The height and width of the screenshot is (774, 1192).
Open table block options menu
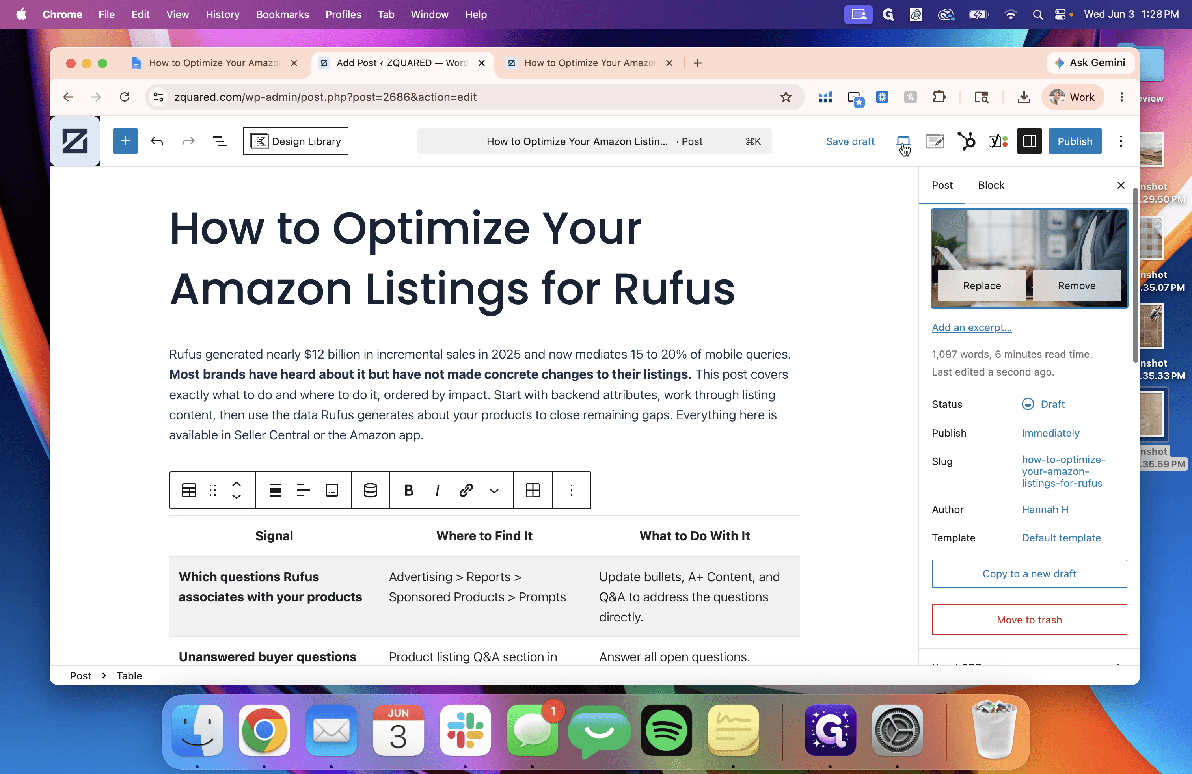coord(572,490)
